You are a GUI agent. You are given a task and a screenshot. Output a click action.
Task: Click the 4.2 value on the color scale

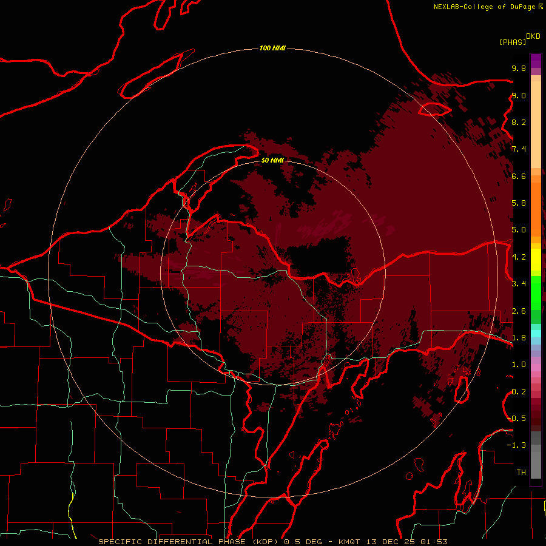click(519, 257)
